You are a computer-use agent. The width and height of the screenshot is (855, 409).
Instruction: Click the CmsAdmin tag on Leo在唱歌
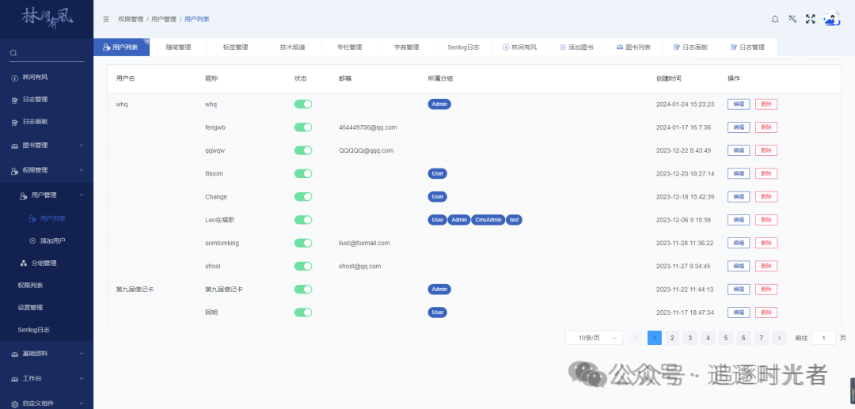(x=488, y=220)
